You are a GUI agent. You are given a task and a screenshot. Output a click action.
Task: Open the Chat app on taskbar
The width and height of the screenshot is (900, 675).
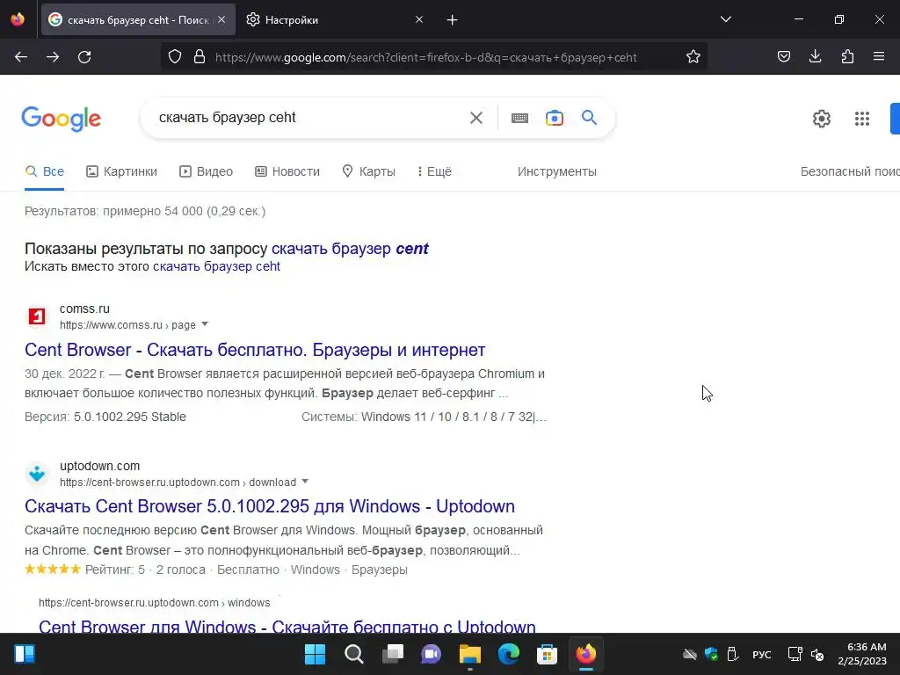pyautogui.click(x=431, y=654)
